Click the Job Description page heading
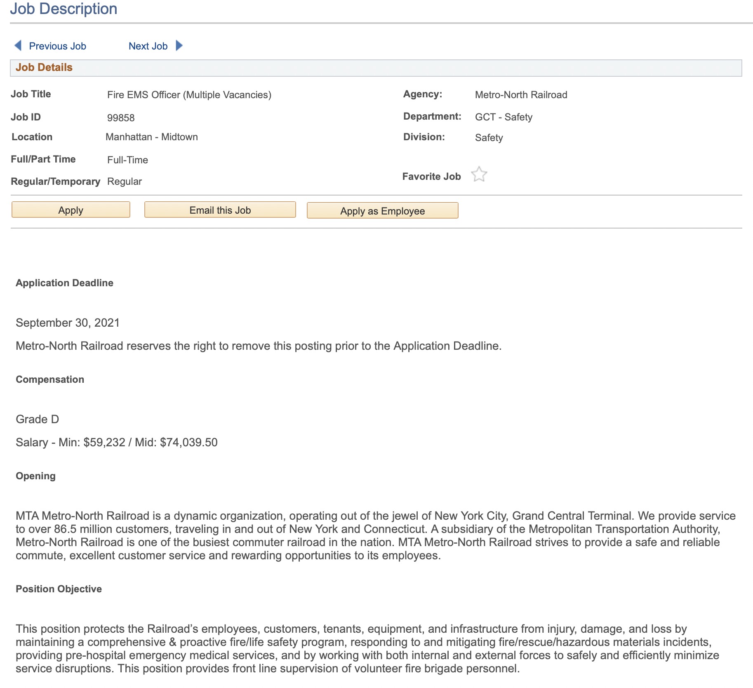The width and height of the screenshot is (753, 688). coord(64,9)
